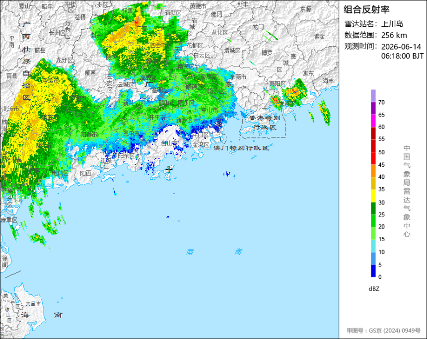Select the 70 dBZ purple legend swatch

click(373, 96)
